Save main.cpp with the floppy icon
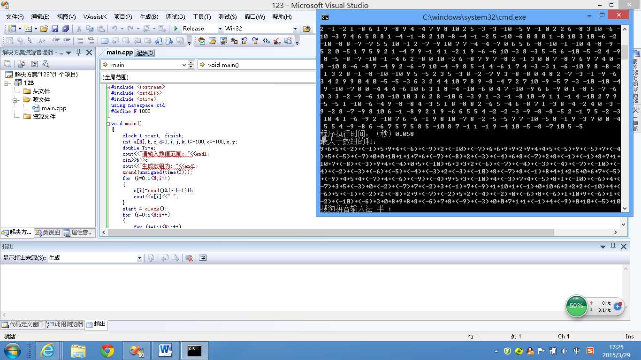Screen dimensions: 641x360 tap(55, 29)
